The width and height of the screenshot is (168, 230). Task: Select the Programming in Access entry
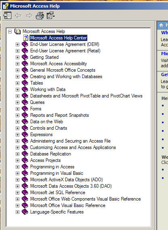(x=52, y=167)
